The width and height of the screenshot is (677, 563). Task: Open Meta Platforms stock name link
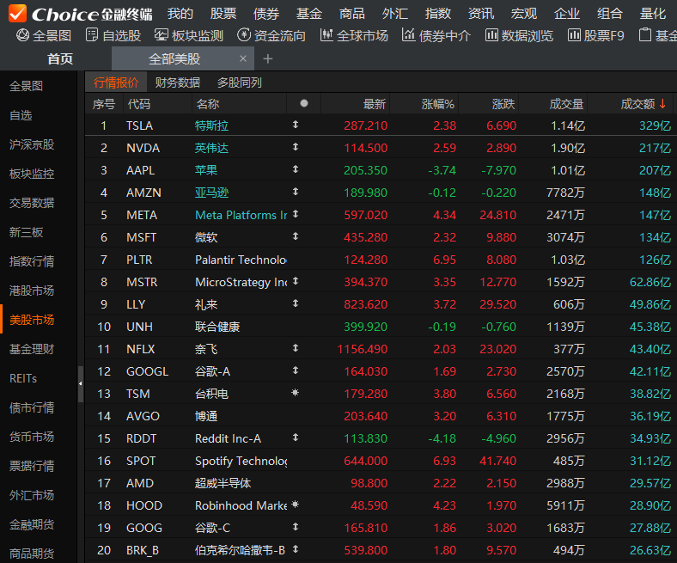241,215
